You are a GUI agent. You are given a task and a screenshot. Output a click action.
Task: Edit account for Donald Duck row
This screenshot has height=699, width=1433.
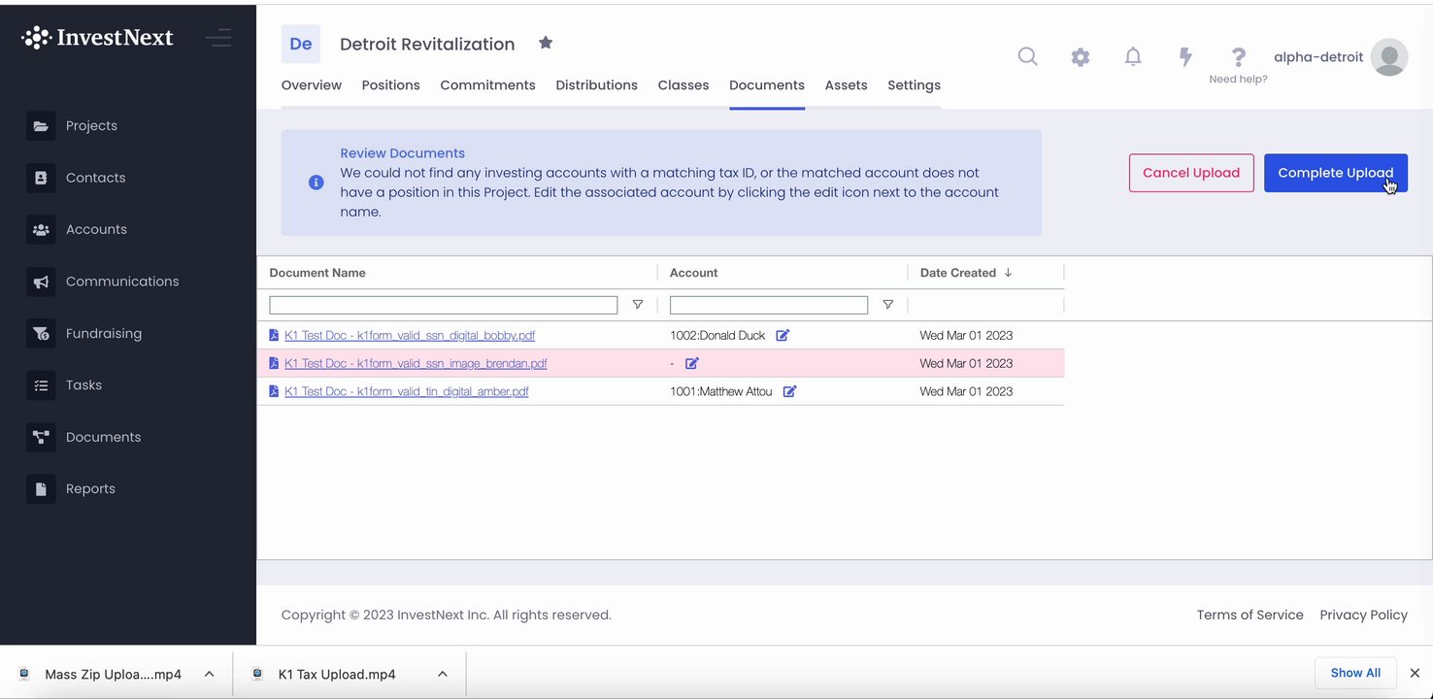pyautogui.click(x=783, y=336)
